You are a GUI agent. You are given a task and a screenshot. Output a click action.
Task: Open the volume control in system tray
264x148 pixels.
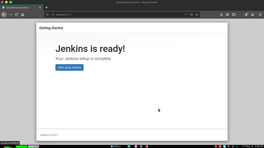(x=229, y=146)
